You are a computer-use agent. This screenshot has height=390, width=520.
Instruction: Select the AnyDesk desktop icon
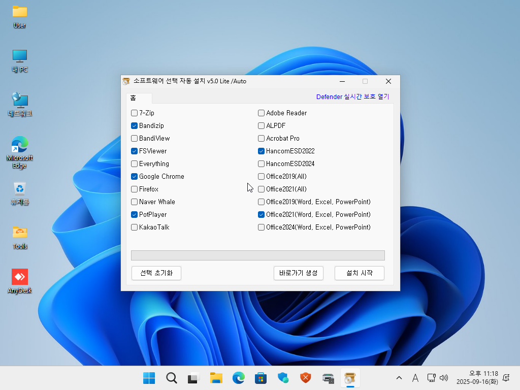pos(20,281)
